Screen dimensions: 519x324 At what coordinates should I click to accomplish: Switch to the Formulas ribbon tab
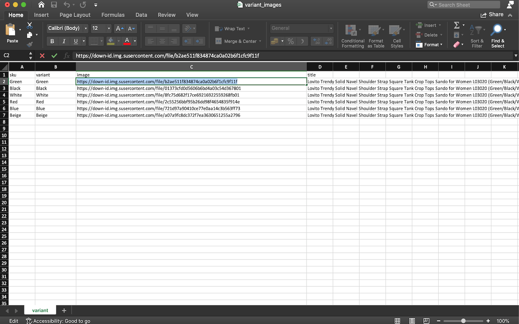click(113, 15)
